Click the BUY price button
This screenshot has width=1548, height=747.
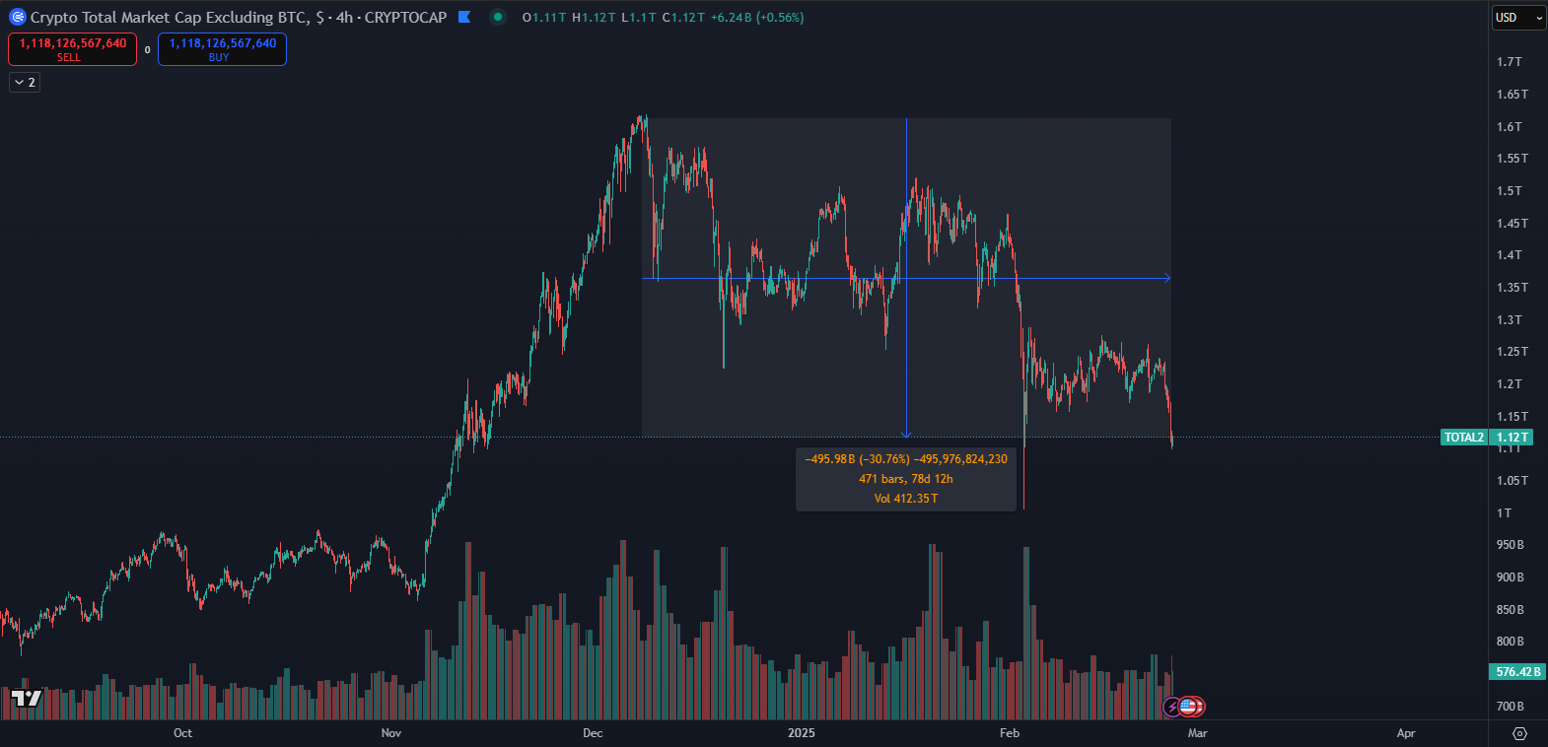(222, 49)
